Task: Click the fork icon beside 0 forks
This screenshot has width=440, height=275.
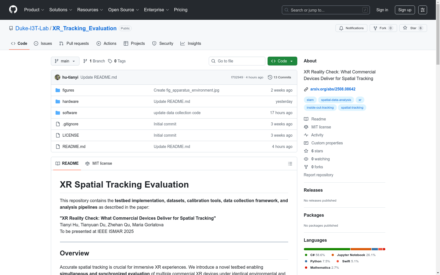Action: pos(306,167)
